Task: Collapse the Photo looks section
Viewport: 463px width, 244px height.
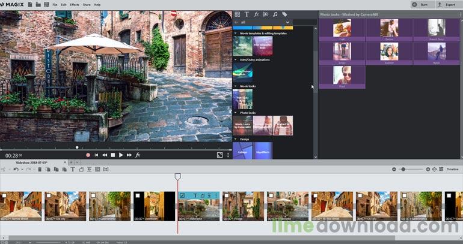Action: tap(235, 112)
